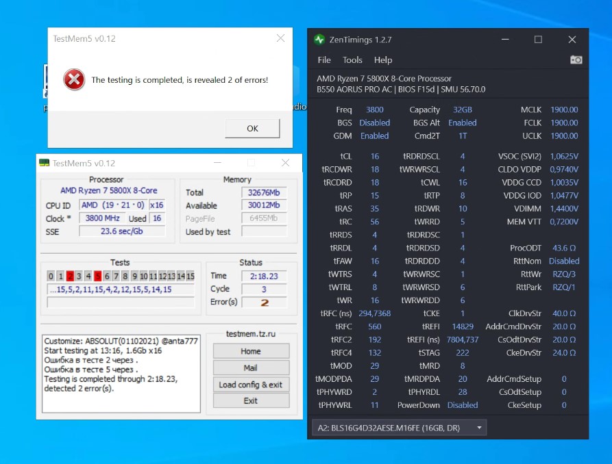The height and width of the screenshot is (464, 612).
Task: Click the VSOC (SVI2) value 1,0625V
Action: (564, 156)
